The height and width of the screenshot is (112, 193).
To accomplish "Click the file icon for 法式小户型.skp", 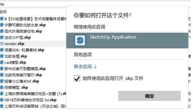I will 2,38.
